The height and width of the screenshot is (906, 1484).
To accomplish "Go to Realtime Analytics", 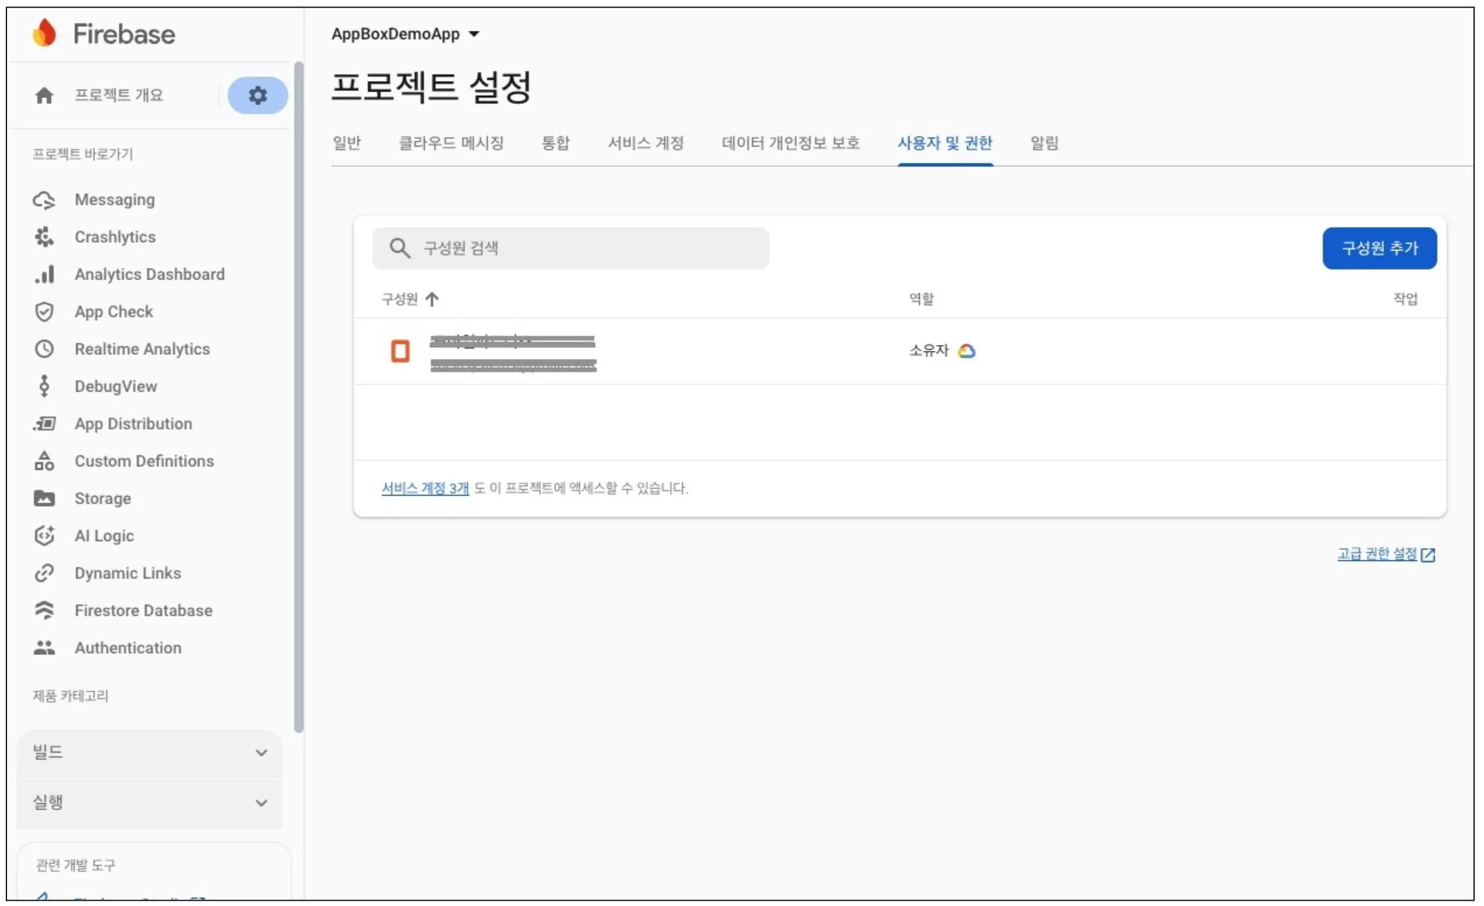I will tap(142, 350).
